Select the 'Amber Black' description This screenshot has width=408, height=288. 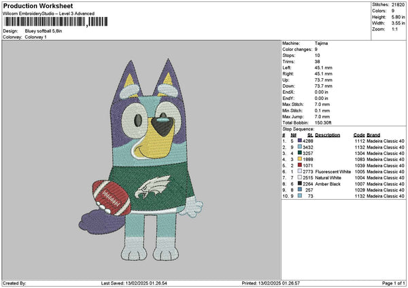pos(328,184)
